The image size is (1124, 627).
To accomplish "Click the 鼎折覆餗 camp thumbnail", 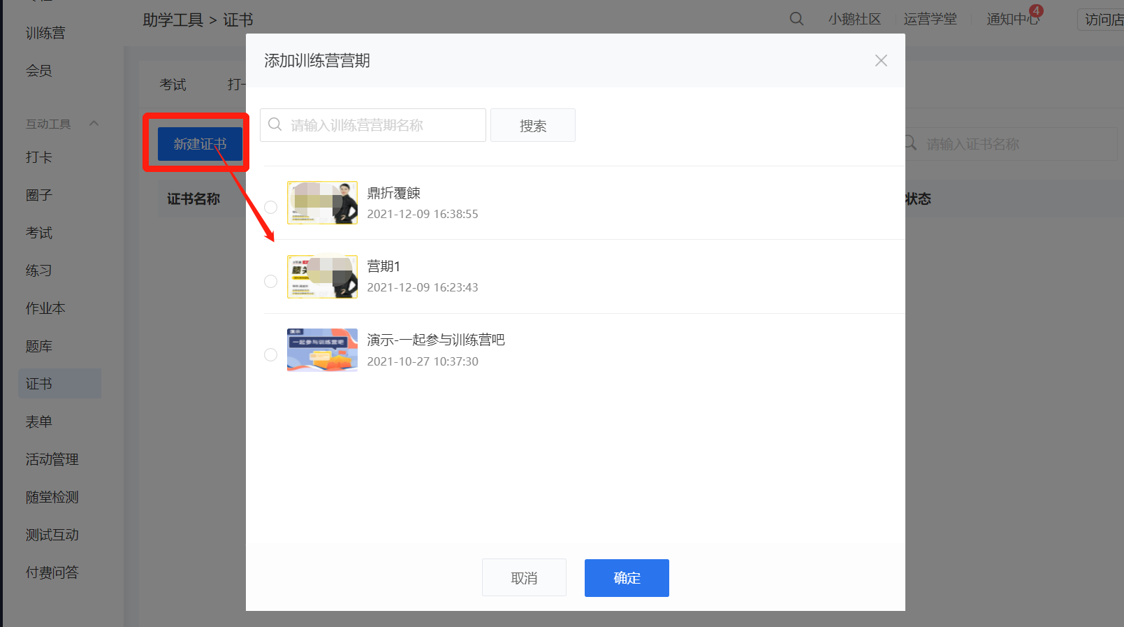I will pos(322,203).
